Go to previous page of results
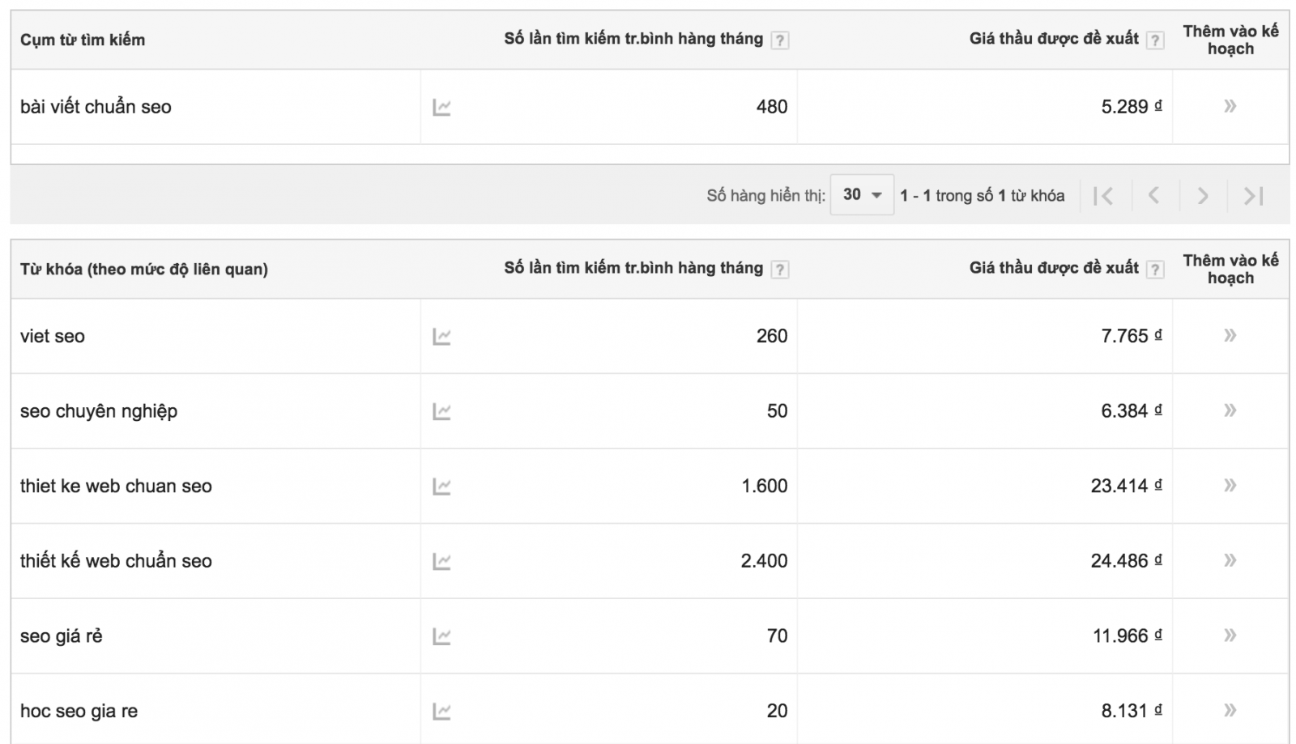Screen dimensions: 1296x744 (1153, 195)
